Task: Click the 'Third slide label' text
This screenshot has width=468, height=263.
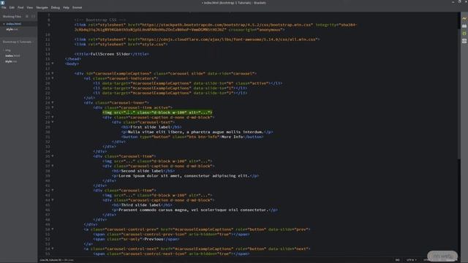Action: click(x=141, y=205)
